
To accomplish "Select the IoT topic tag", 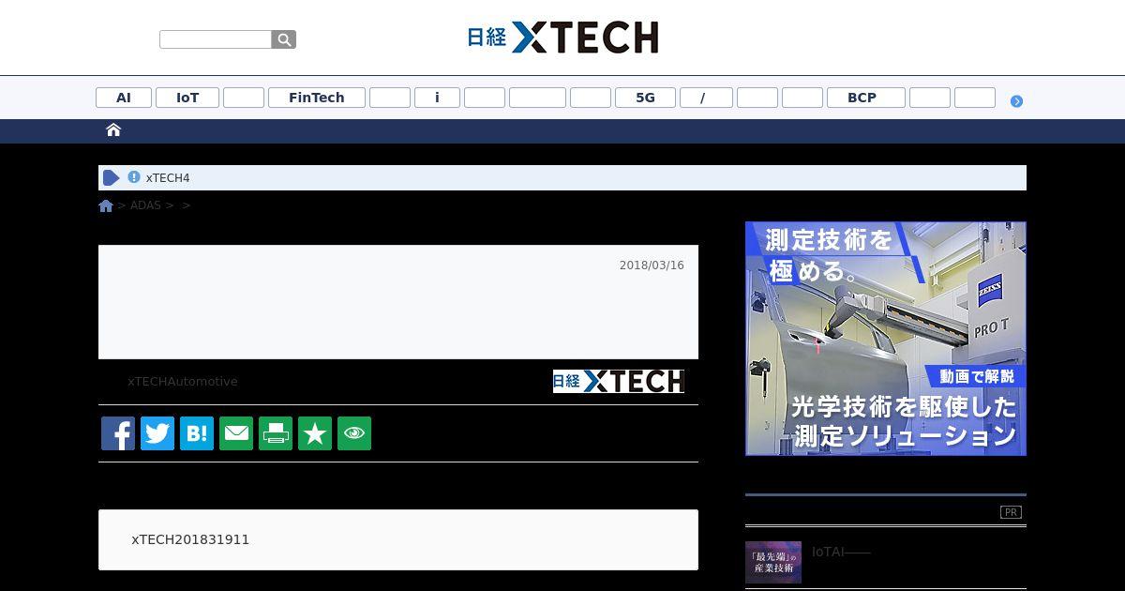I will click(x=187, y=98).
